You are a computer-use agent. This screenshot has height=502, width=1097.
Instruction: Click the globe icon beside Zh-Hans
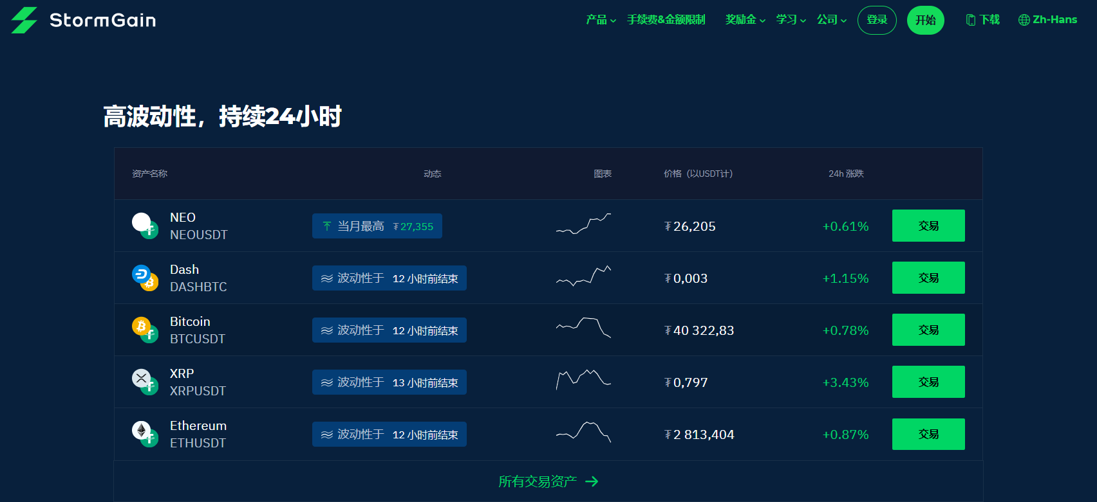point(1024,20)
